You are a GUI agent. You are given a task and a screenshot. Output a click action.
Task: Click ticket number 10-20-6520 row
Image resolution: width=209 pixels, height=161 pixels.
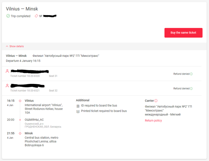click(x=25, y=76)
